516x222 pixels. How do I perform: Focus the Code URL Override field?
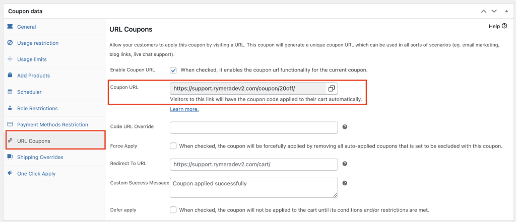click(x=254, y=127)
